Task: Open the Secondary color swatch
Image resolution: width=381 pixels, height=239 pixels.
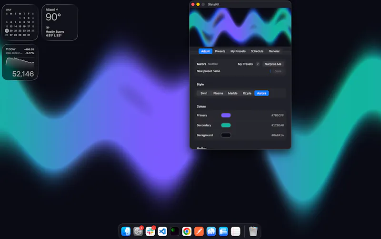Action: coord(226,125)
